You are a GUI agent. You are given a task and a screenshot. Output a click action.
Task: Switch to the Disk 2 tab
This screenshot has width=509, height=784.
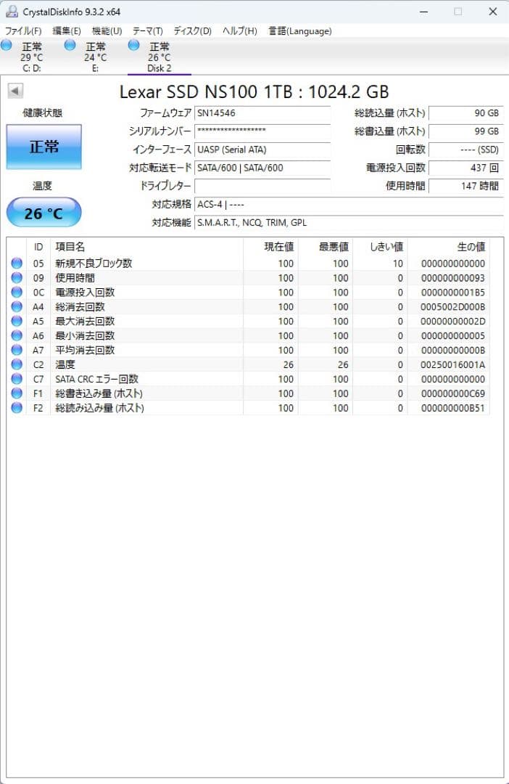point(160,57)
